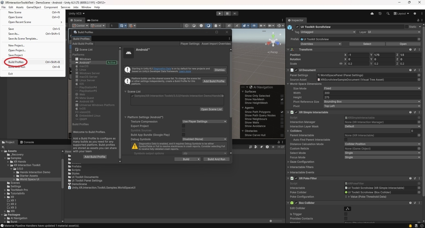Click object picker for Source Asset field
Viewport: 425px width, 228px height.
pyautogui.click(x=419, y=80)
